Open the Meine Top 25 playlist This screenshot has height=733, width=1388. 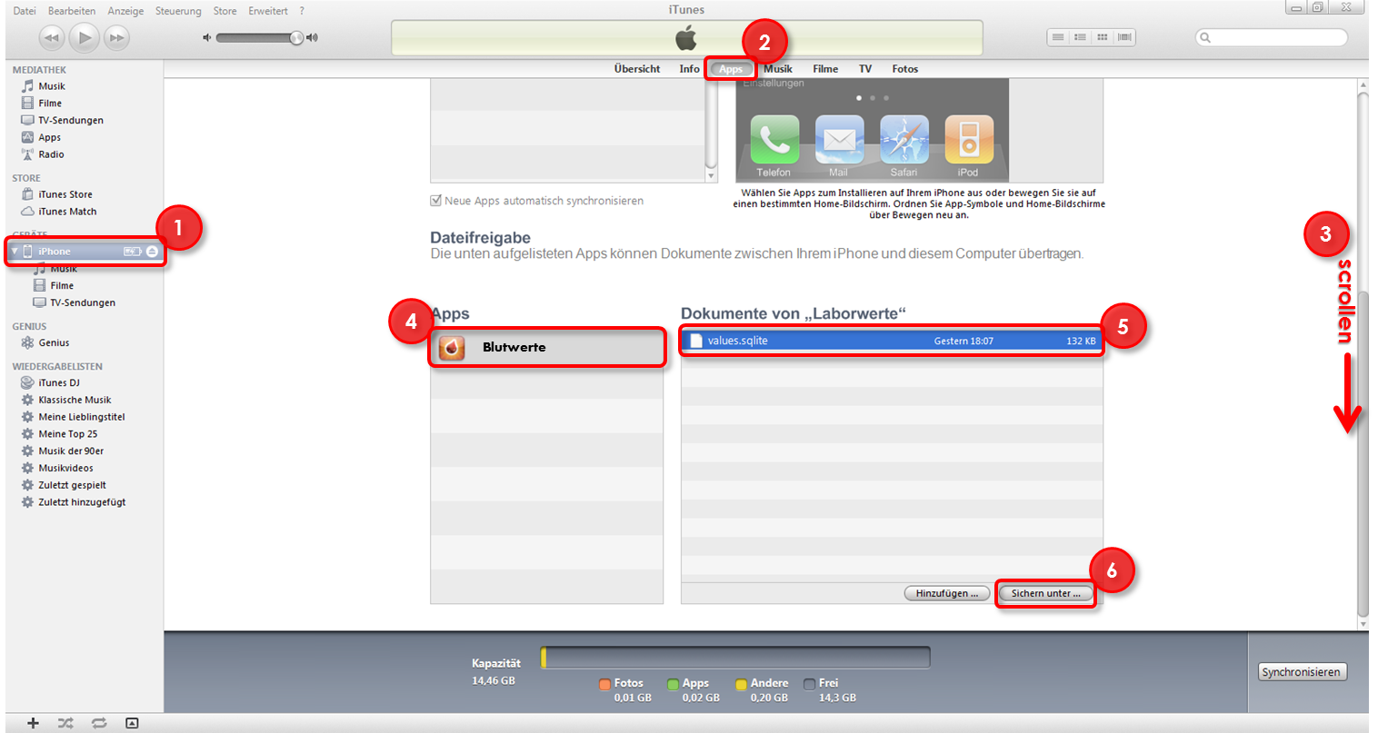click(68, 434)
